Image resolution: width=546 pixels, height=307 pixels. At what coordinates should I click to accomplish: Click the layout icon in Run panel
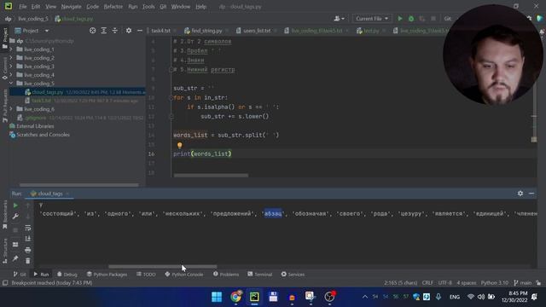coord(15,245)
